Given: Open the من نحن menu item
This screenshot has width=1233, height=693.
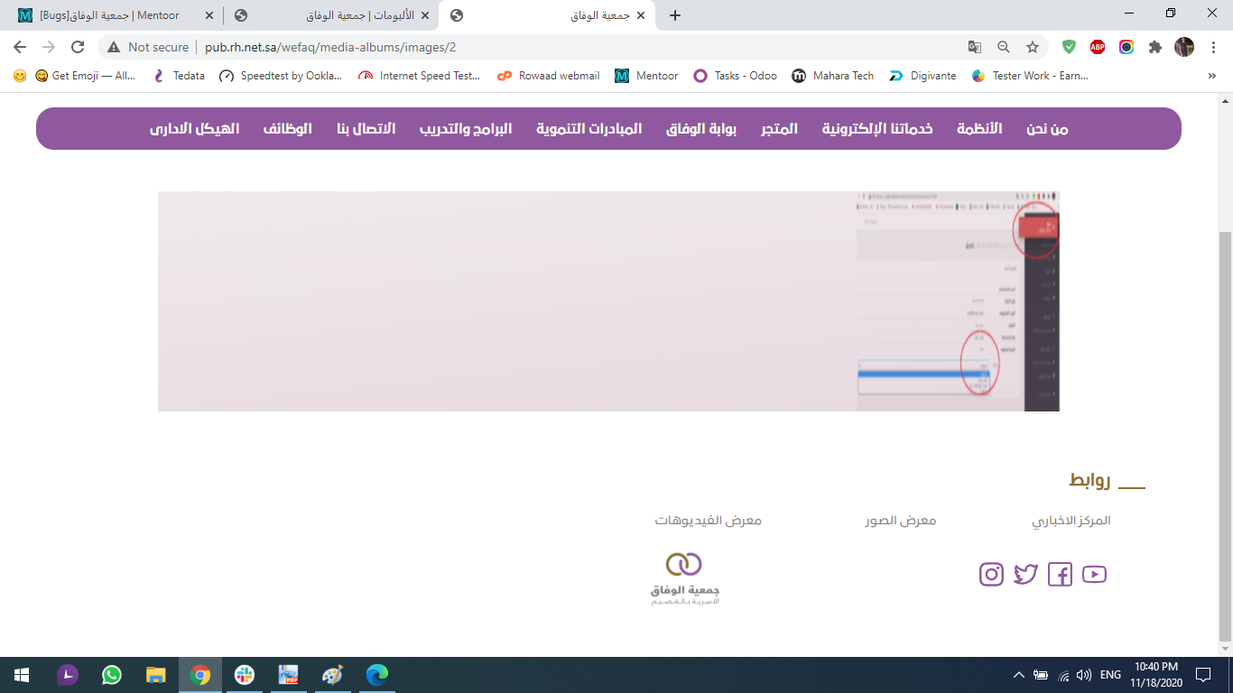Looking at the screenshot, I should coord(1047,129).
